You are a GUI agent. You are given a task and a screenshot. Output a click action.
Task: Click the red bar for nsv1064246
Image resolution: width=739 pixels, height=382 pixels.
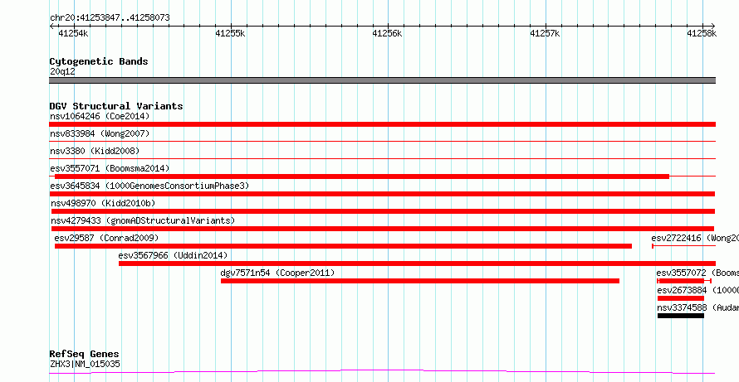[x=382, y=124]
